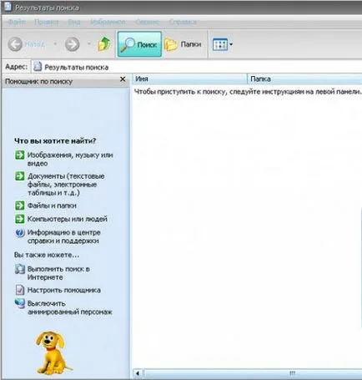Click green arrow beside Изображения, музыку или видео
Screen dimensions: 362x380
click(20, 155)
